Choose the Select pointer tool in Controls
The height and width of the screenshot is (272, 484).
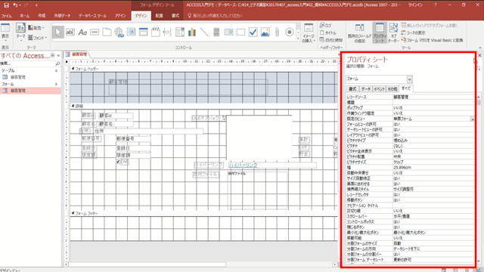pyautogui.click(x=58, y=32)
